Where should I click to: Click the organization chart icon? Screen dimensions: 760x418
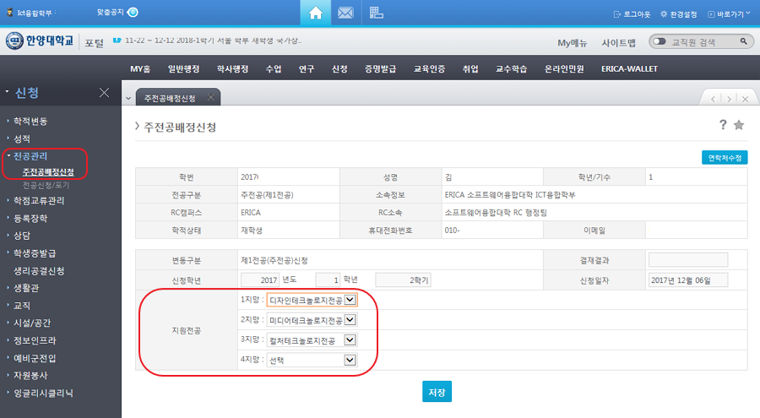tap(377, 14)
